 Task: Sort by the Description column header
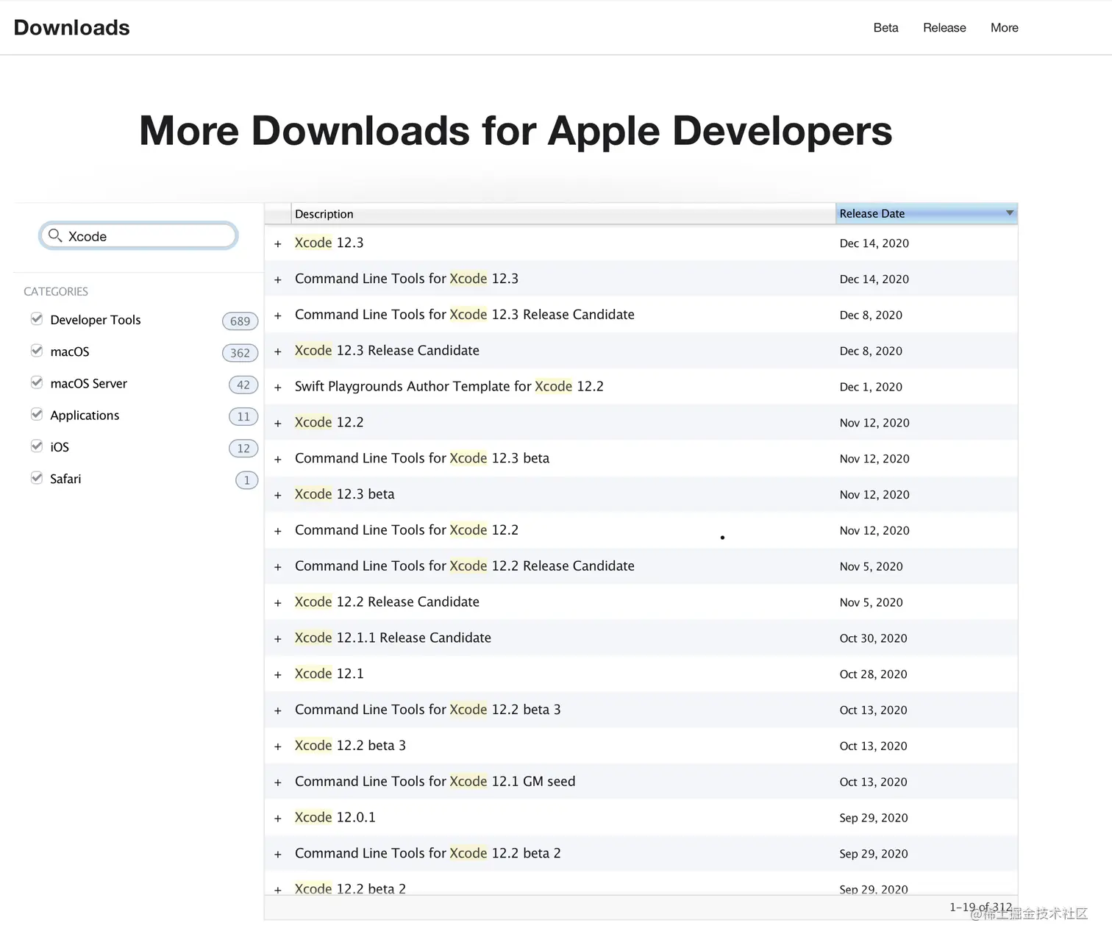563,214
